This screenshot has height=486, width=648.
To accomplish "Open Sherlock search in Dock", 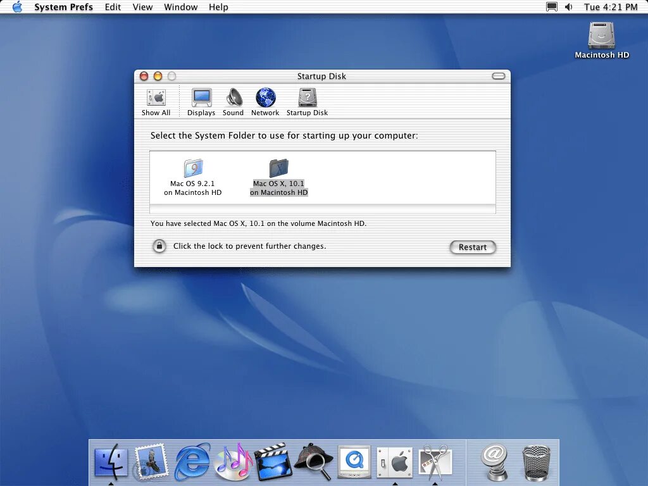I will [314, 461].
